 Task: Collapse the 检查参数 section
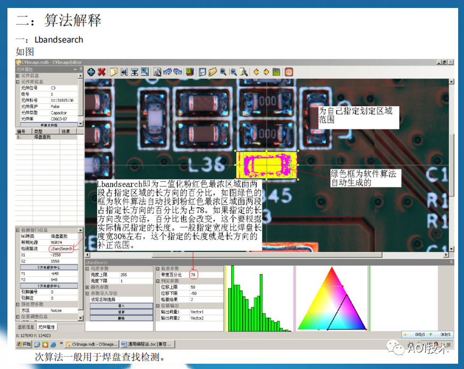[157, 269]
